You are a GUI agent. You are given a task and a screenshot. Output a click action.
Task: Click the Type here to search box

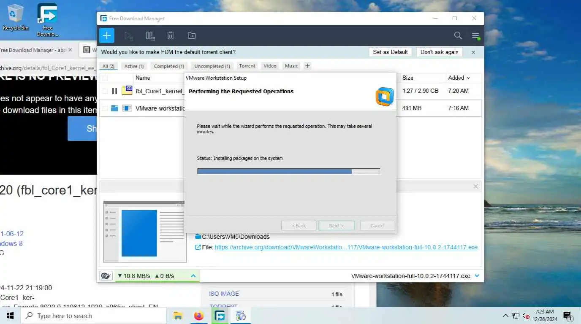pos(93,316)
